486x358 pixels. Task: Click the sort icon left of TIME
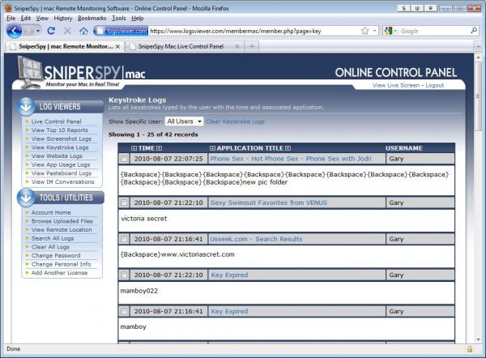click(x=134, y=148)
